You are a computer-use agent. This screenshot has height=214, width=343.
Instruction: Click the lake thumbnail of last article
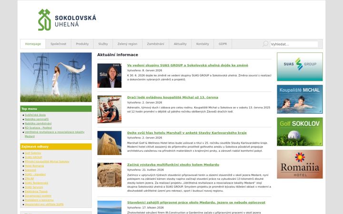pos(110,207)
